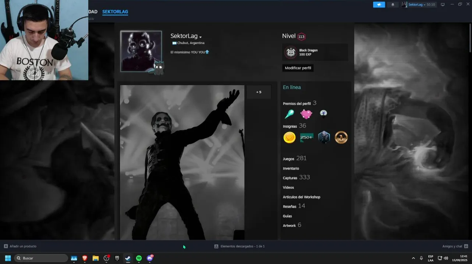
Task: Click Añadir un producto
Action: click(23, 246)
